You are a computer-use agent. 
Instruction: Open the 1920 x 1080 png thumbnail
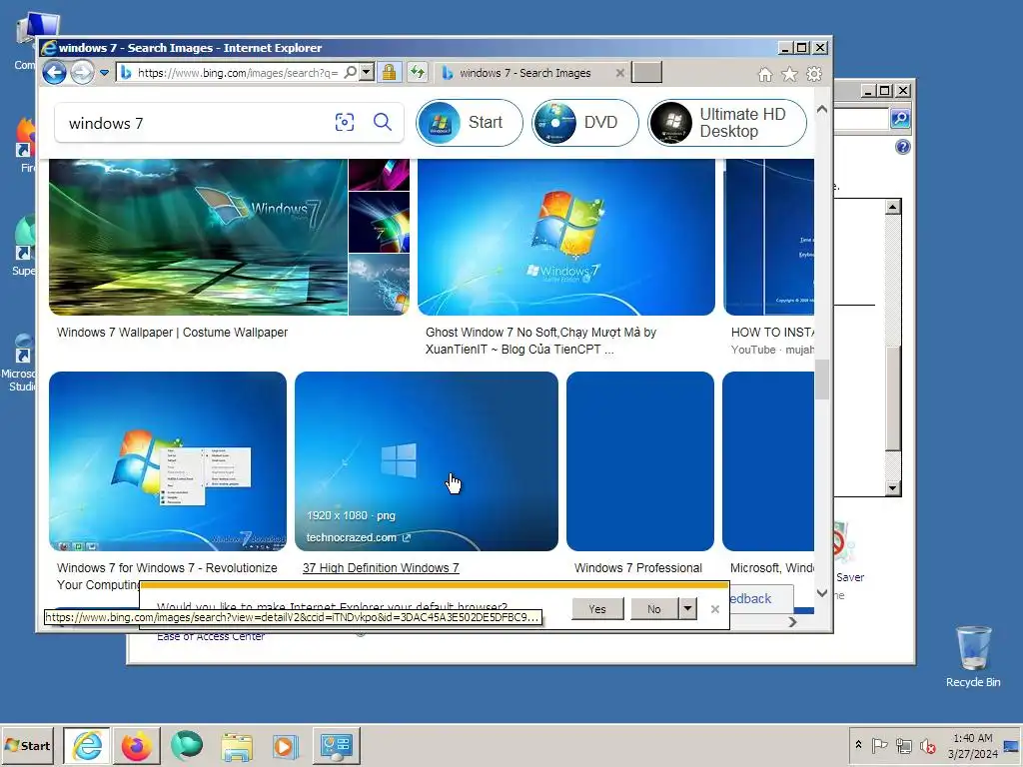pyautogui.click(x=426, y=461)
